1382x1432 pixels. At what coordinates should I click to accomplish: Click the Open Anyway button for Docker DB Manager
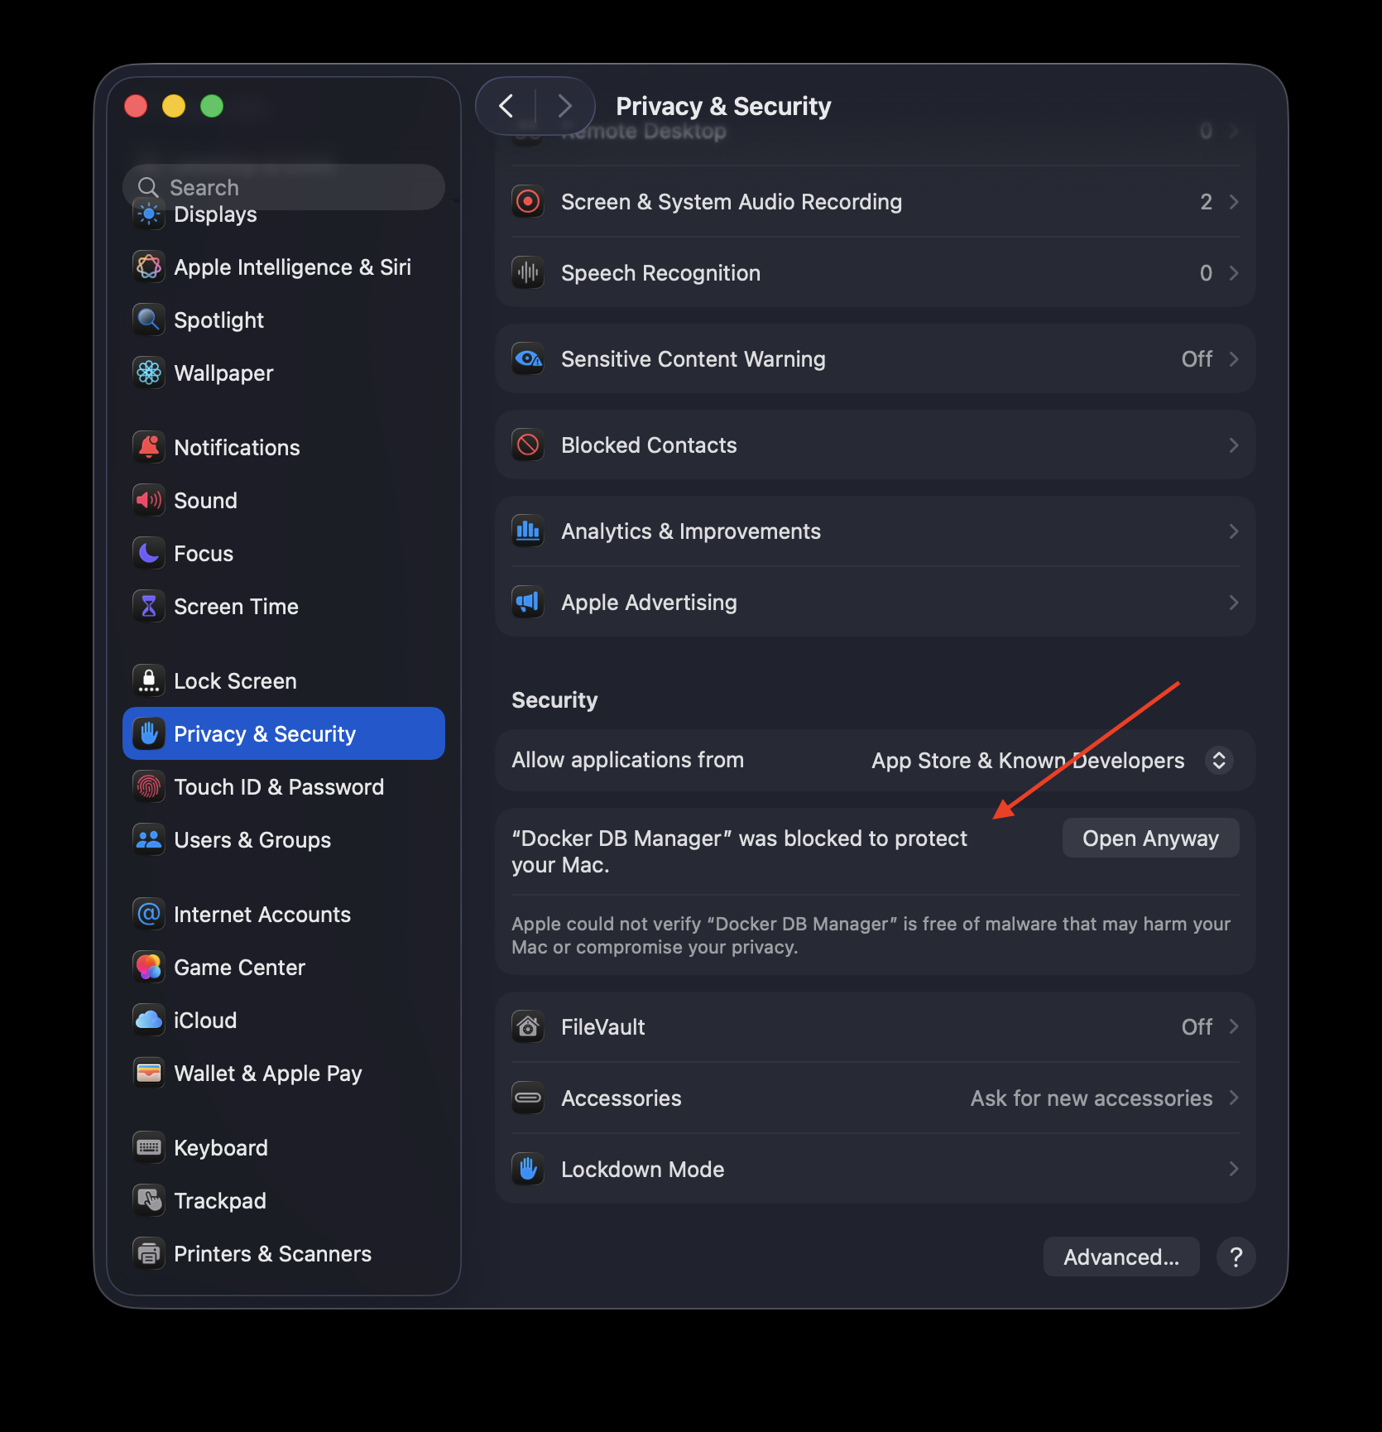[1150, 838]
